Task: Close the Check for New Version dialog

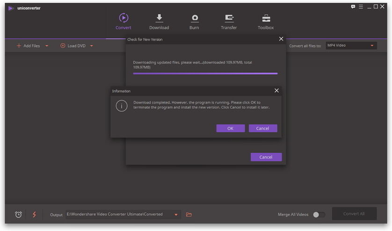Action: pyautogui.click(x=281, y=39)
